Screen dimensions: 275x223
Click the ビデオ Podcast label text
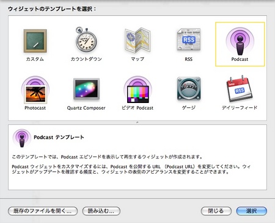click(137, 108)
